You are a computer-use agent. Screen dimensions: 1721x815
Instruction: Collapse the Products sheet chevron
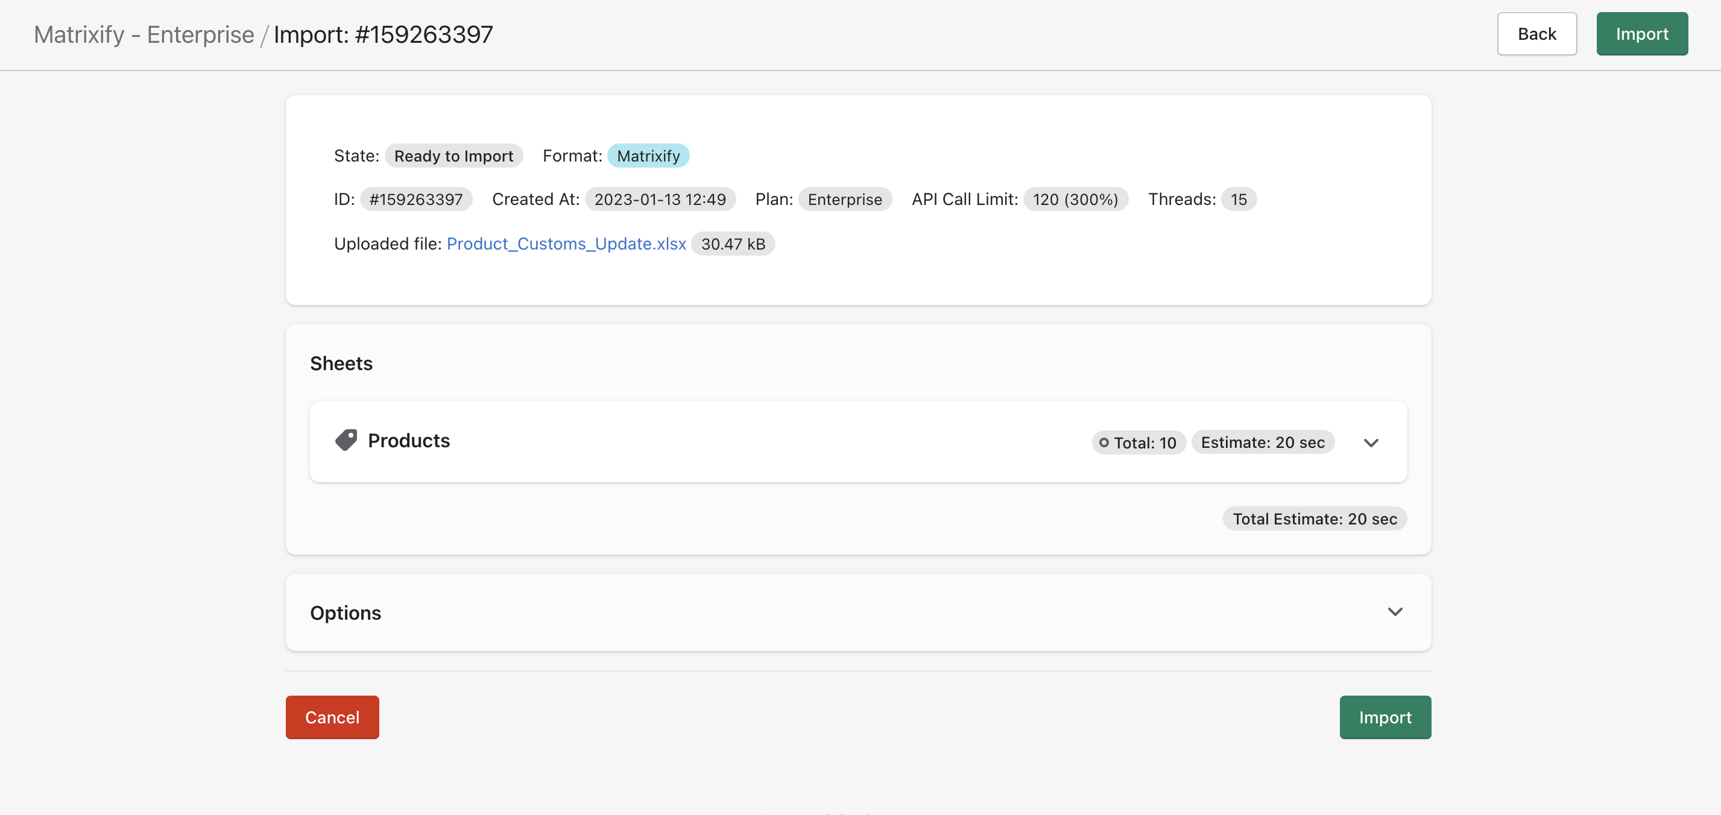point(1371,442)
